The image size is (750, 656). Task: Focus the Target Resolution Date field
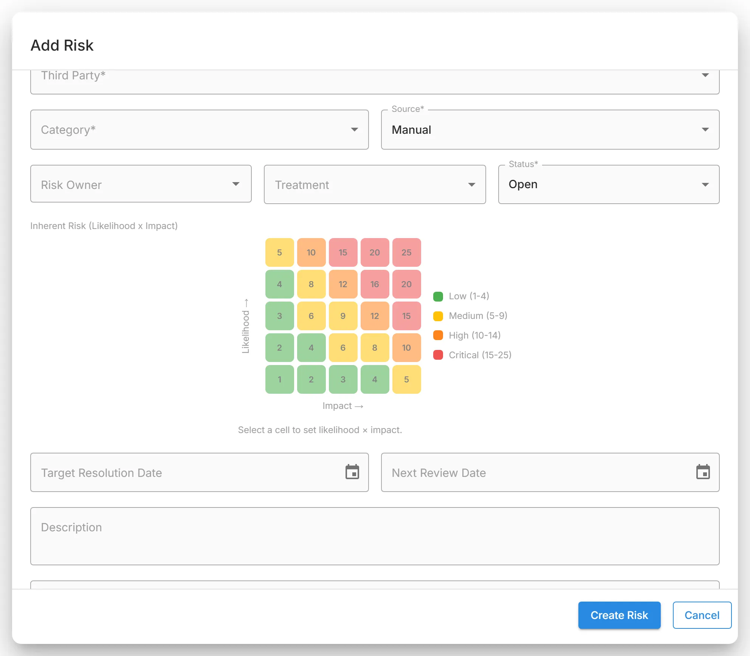coord(200,472)
